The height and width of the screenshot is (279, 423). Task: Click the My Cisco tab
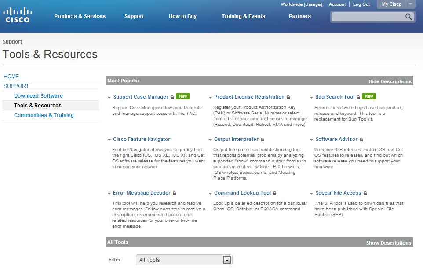tap(391, 4)
